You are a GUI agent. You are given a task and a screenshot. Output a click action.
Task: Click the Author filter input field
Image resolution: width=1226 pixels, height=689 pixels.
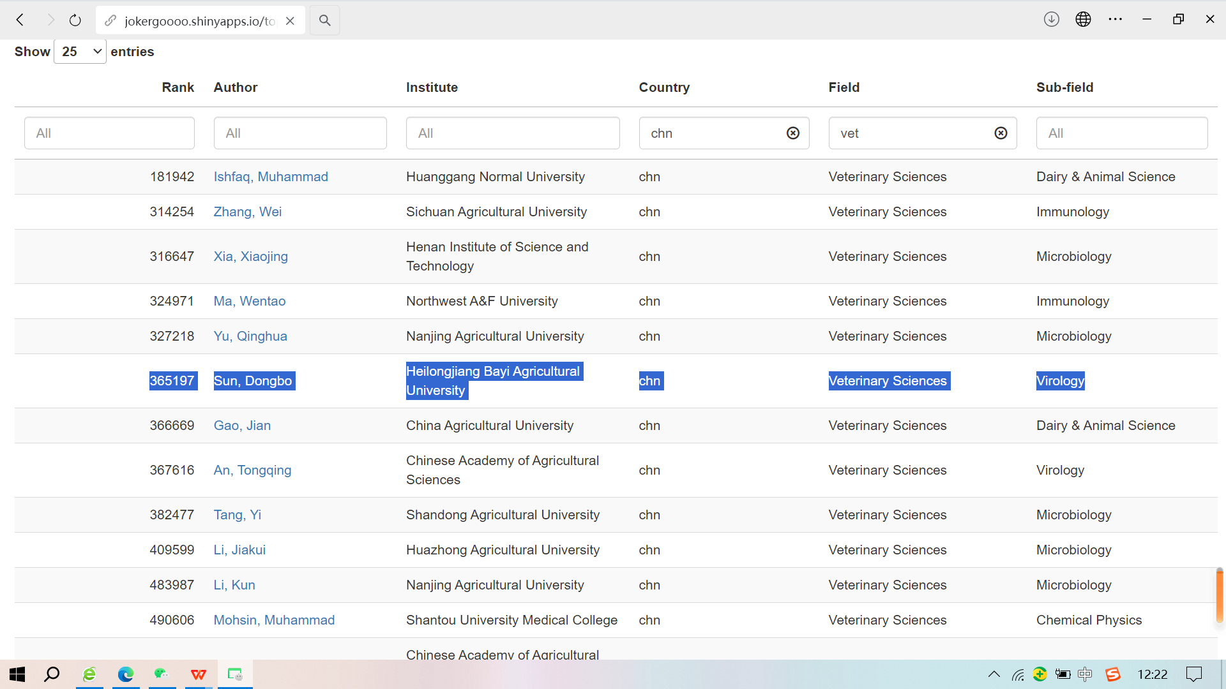[300, 133]
